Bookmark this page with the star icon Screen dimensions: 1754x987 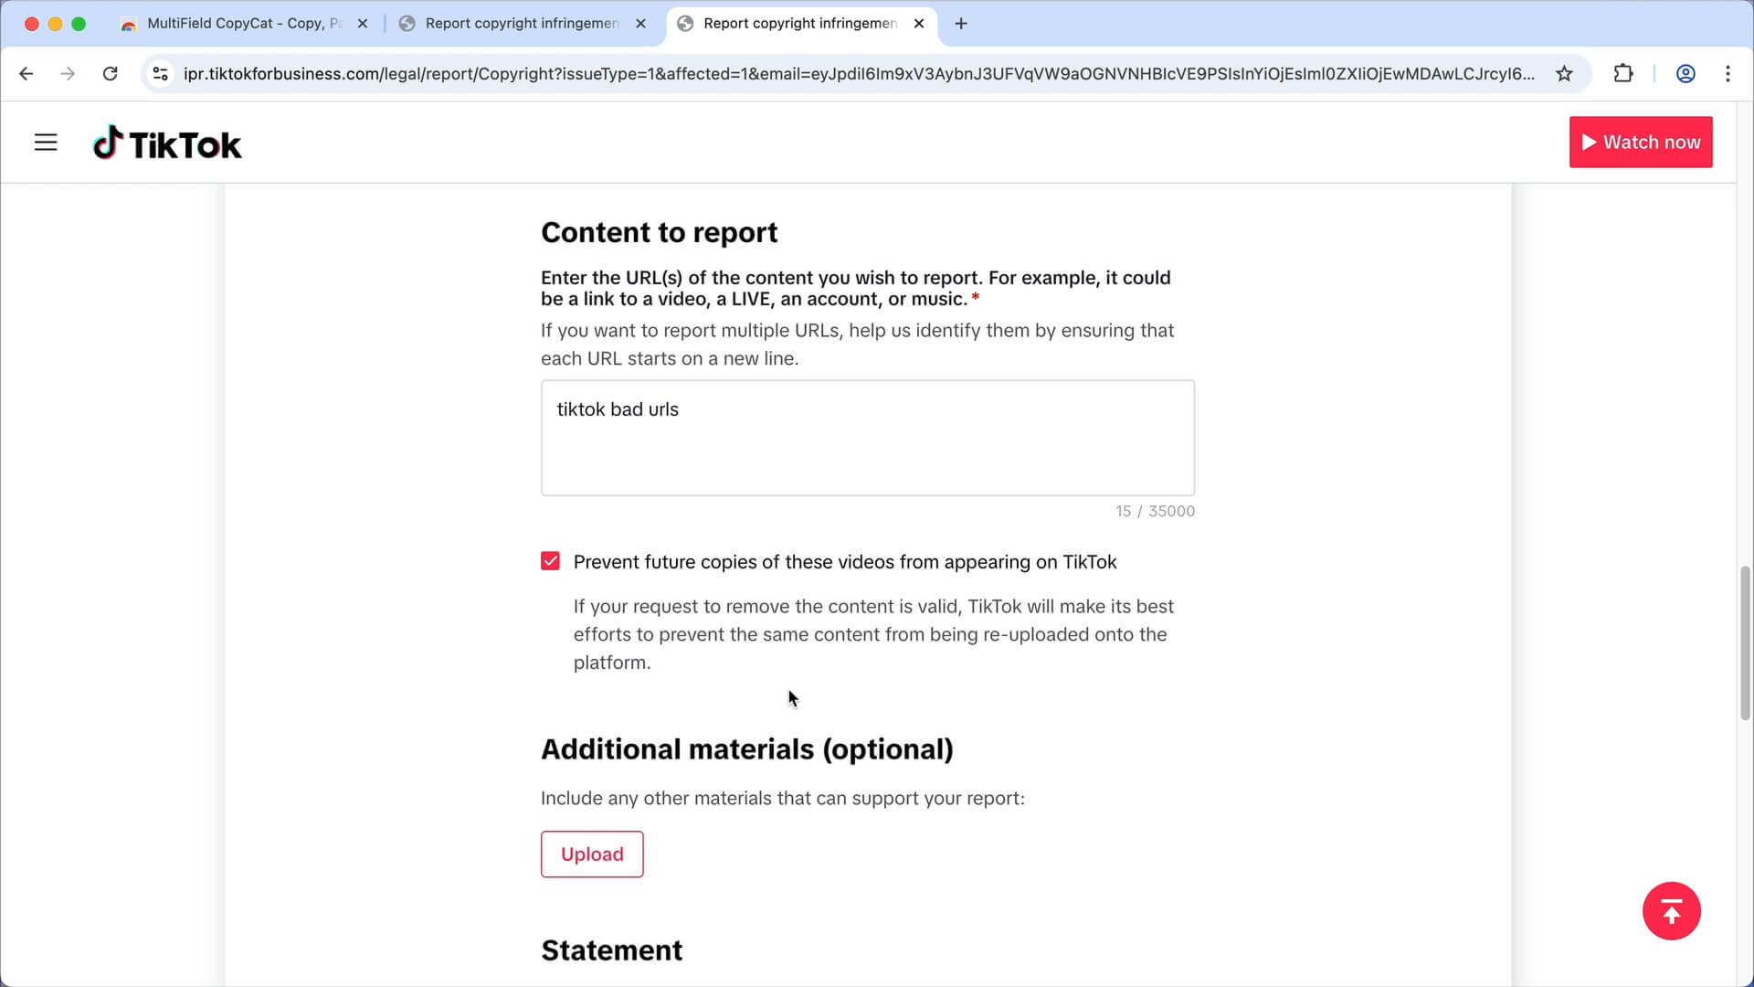(1564, 74)
